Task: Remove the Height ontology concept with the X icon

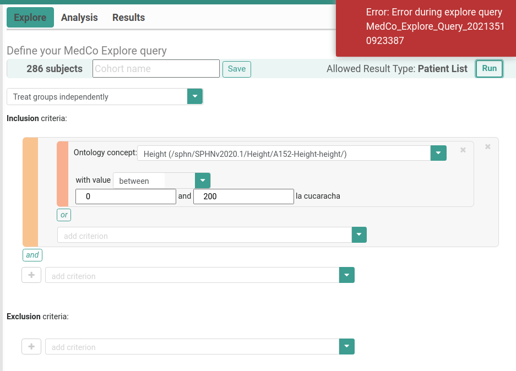Action: pyautogui.click(x=463, y=150)
